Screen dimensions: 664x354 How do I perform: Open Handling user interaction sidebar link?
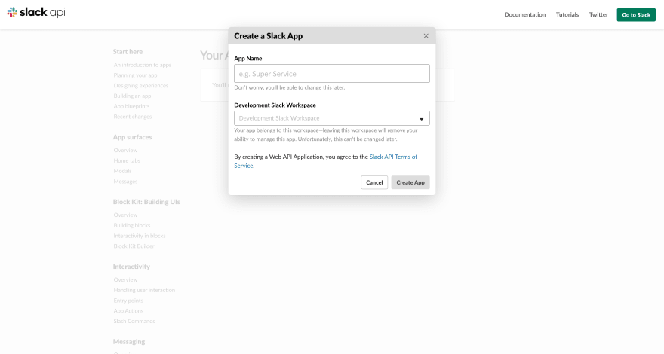pyautogui.click(x=144, y=290)
